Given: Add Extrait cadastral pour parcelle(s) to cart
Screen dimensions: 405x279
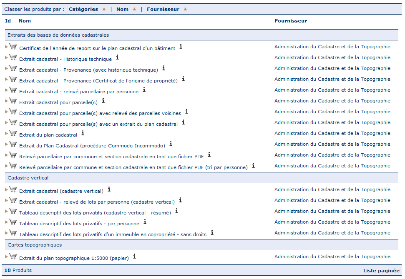Looking at the screenshot, I should point(13,101).
